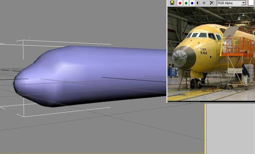Screen dimensions: 255x154
Task: Click the black caption strip under the reference photo
Action: (x=210, y=101)
